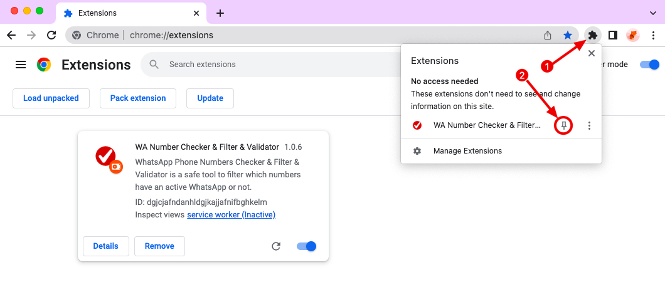Open a new tab

(x=220, y=13)
